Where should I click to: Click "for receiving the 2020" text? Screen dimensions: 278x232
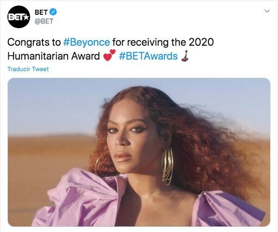pos(163,42)
